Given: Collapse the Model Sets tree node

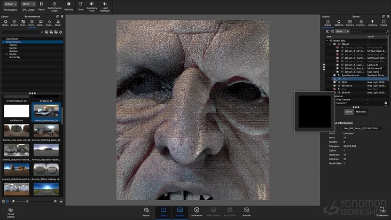Looking at the screenshot, I should coord(327,41).
